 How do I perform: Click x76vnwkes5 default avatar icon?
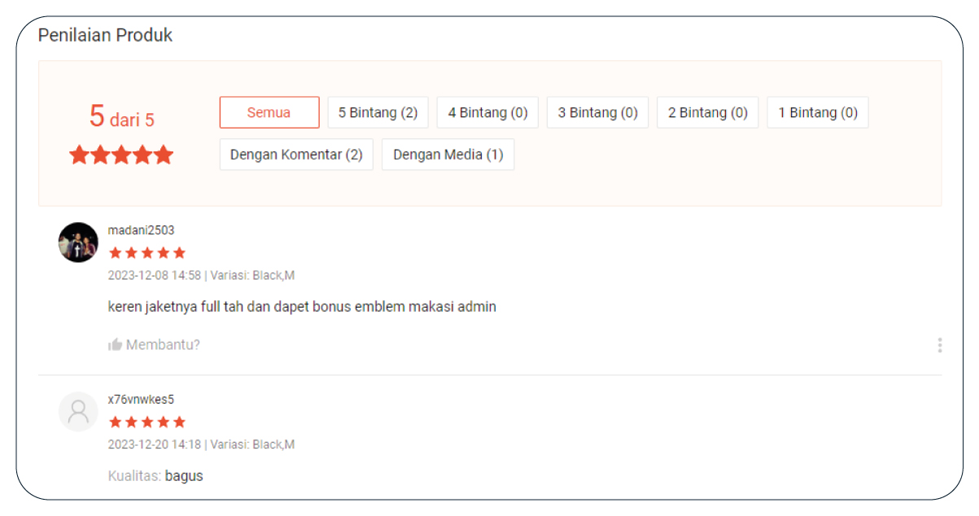tap(78, 412)
